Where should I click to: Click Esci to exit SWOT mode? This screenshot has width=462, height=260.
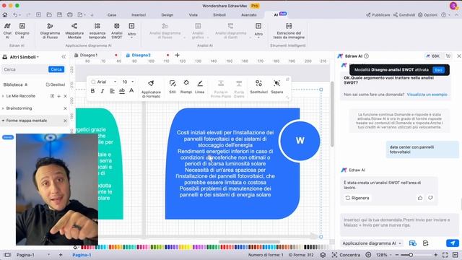click(x=438, y=70)
